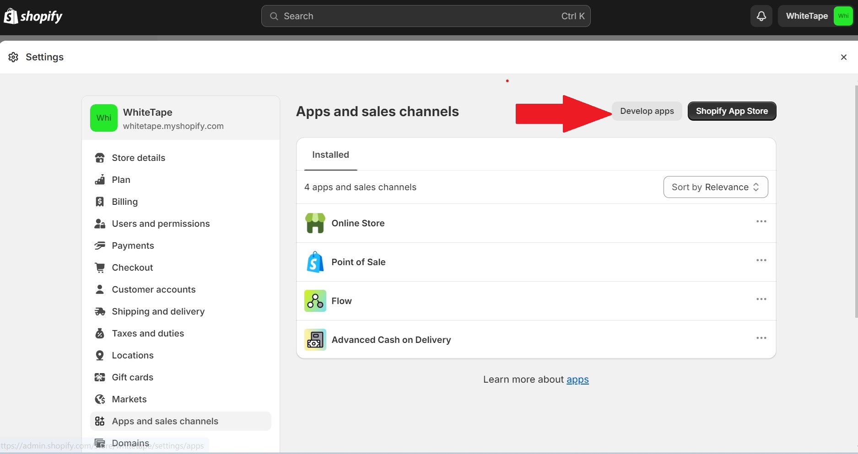Open Billing settings

pos(180,202)
